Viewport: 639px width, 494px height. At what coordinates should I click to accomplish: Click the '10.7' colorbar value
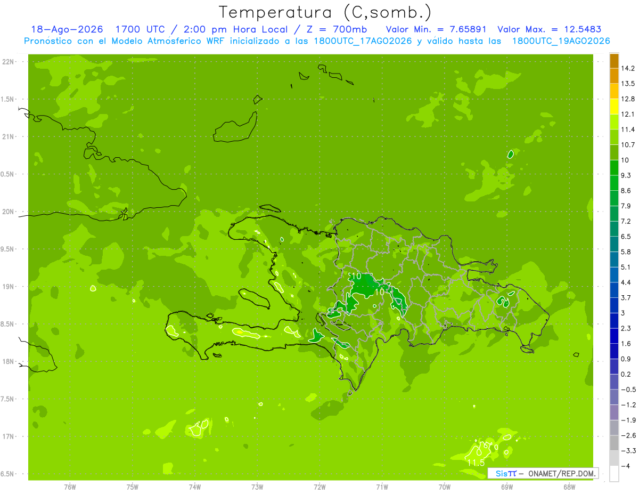coord(628,145)
